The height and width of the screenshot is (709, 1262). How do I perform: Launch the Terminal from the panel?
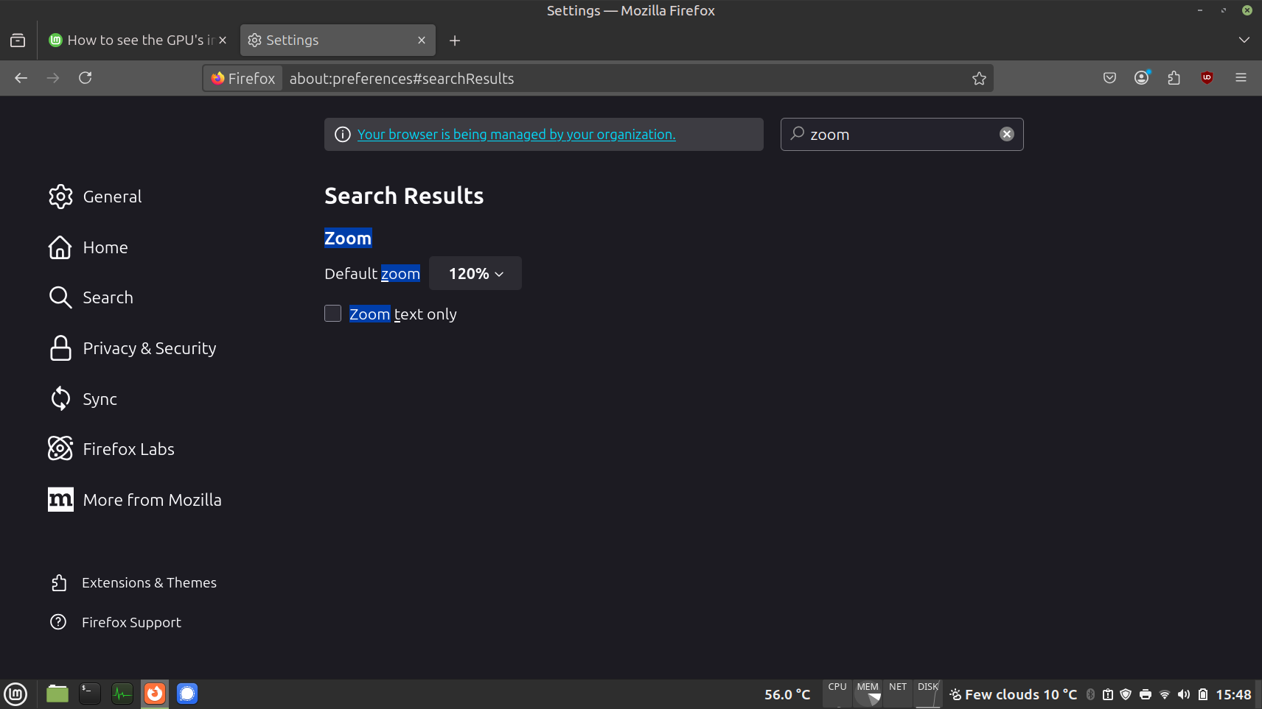[x=90, y=694]
